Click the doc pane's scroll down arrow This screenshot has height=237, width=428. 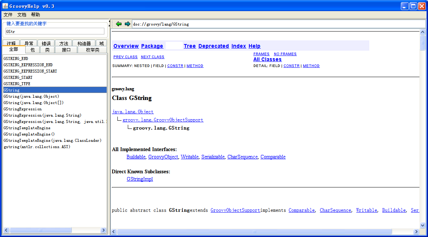(422, 225)
